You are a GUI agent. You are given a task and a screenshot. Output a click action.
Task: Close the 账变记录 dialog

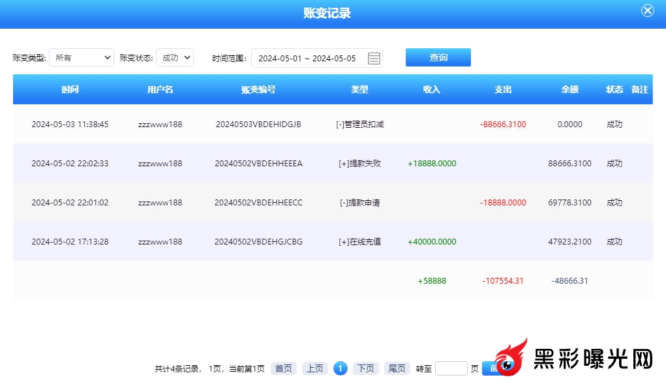[647, 10]
